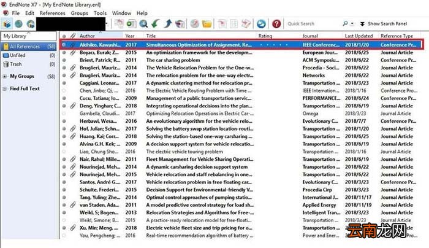Select All References group
The image size is (429, 248).
28,47
